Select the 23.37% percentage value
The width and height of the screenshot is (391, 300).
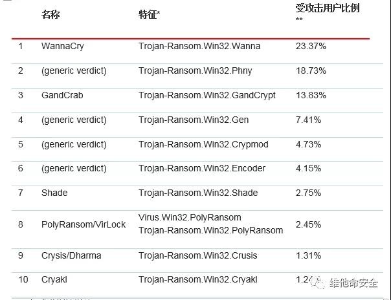coord(311,47)
